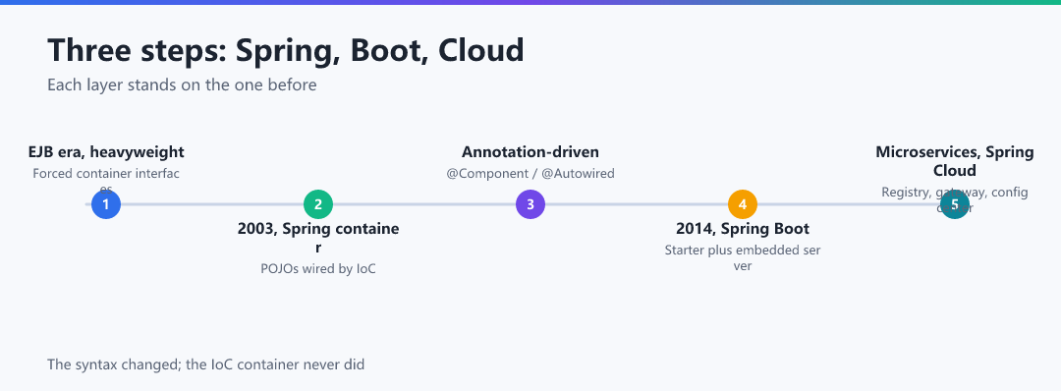Click the title "Three steps: Spring, Boot, Cloud"
The image size is (1061, 391).
point(286,51)
